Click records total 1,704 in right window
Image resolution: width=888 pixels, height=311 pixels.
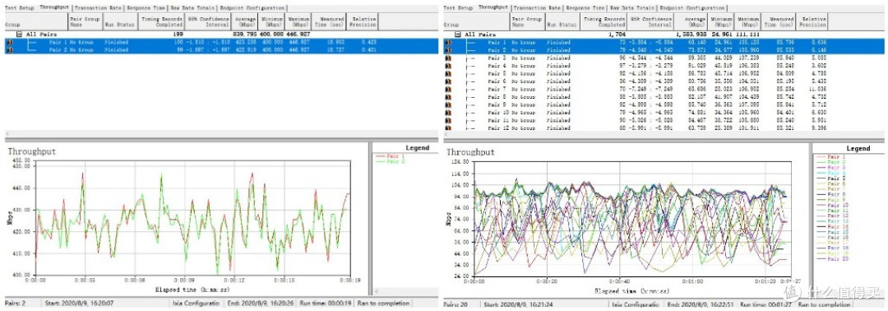pos(617,35)
